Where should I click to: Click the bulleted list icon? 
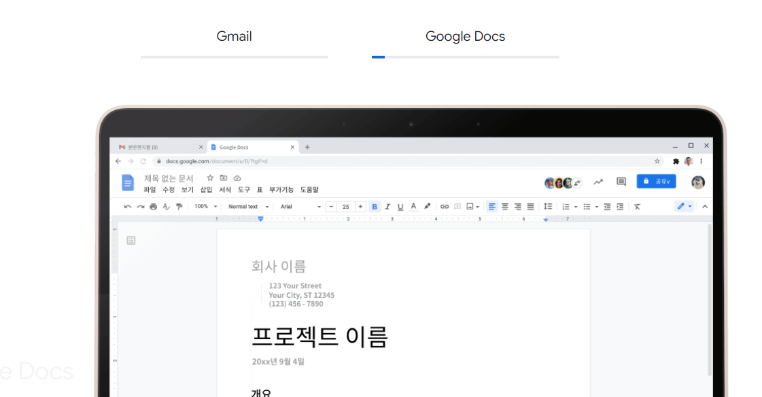[x=587, y=207]
